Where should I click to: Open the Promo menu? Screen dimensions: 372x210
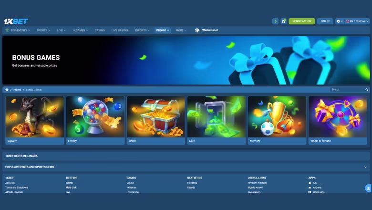[163, 31]
